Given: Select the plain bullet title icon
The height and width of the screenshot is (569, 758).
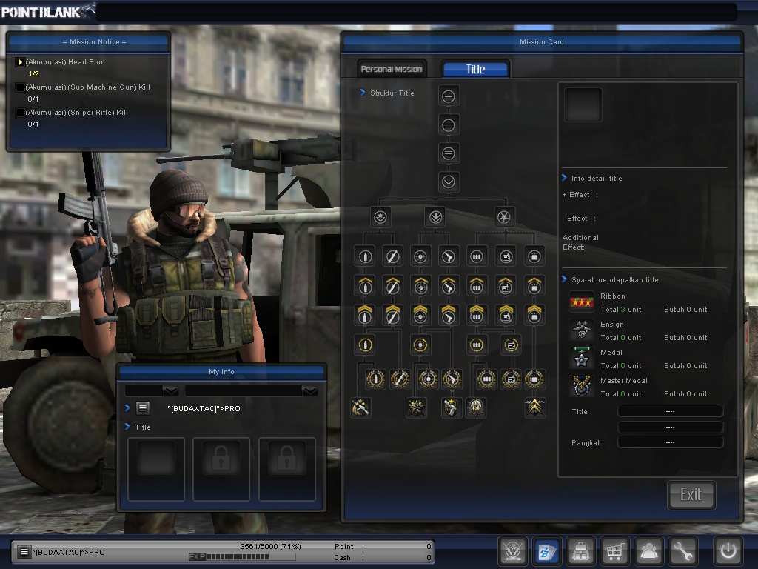Looking at the screenshot, I should (365, 256).
